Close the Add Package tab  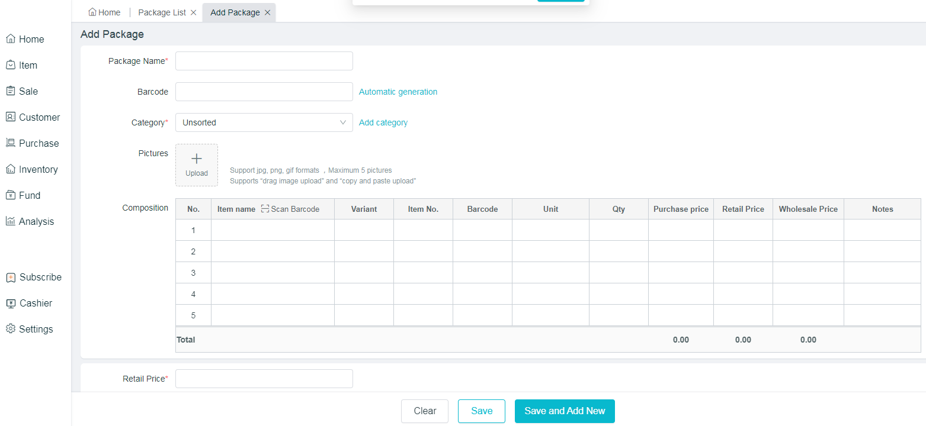pyautogui.click(x=268, y=12)
